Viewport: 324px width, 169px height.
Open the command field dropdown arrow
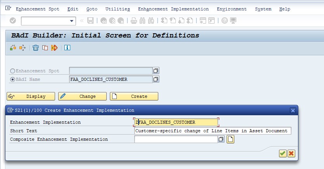(x=71, y=21)
